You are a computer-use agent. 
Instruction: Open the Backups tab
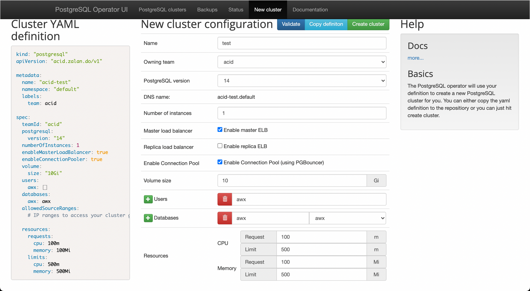coord(207,10)
